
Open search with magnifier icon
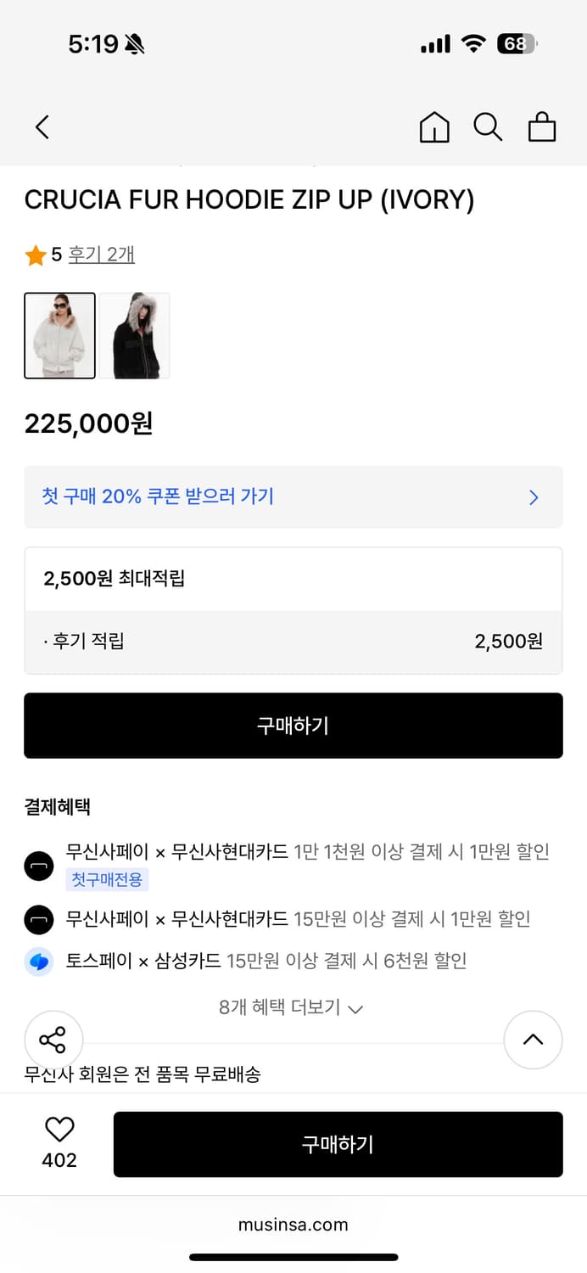(488, 127)
